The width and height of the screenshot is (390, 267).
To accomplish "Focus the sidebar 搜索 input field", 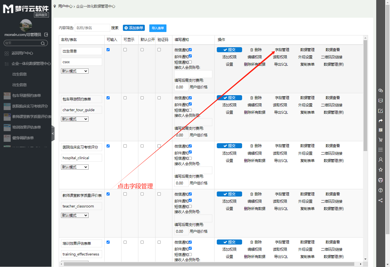I will [x=22, y=43].
